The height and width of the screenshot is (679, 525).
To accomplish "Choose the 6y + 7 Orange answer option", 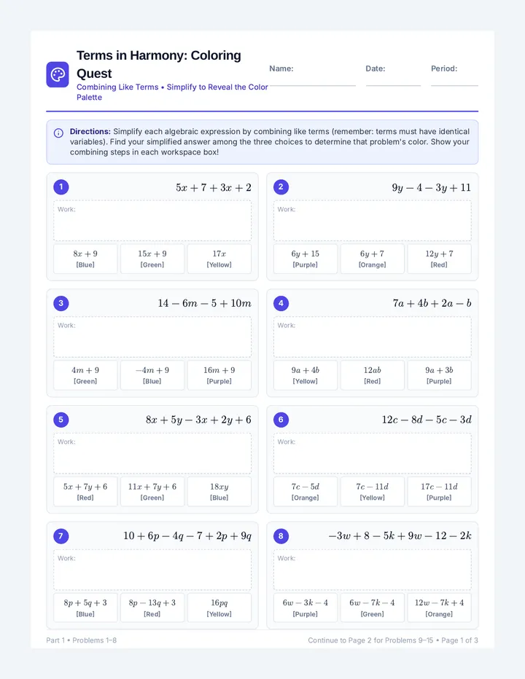I will point(373,259).
